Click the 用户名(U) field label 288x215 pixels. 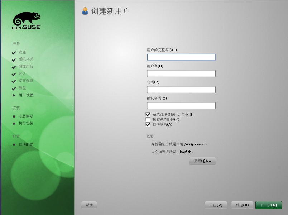[155, 66]
